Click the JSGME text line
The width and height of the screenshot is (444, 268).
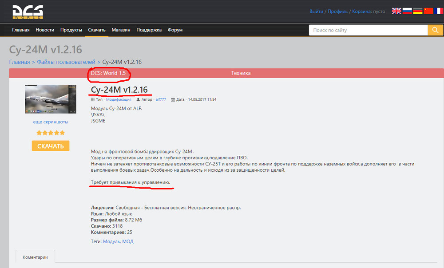[98, 121]
